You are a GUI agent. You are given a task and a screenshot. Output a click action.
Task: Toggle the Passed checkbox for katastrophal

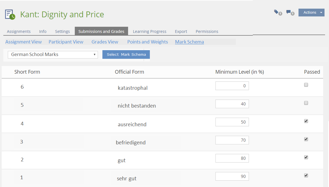point(306,85)
